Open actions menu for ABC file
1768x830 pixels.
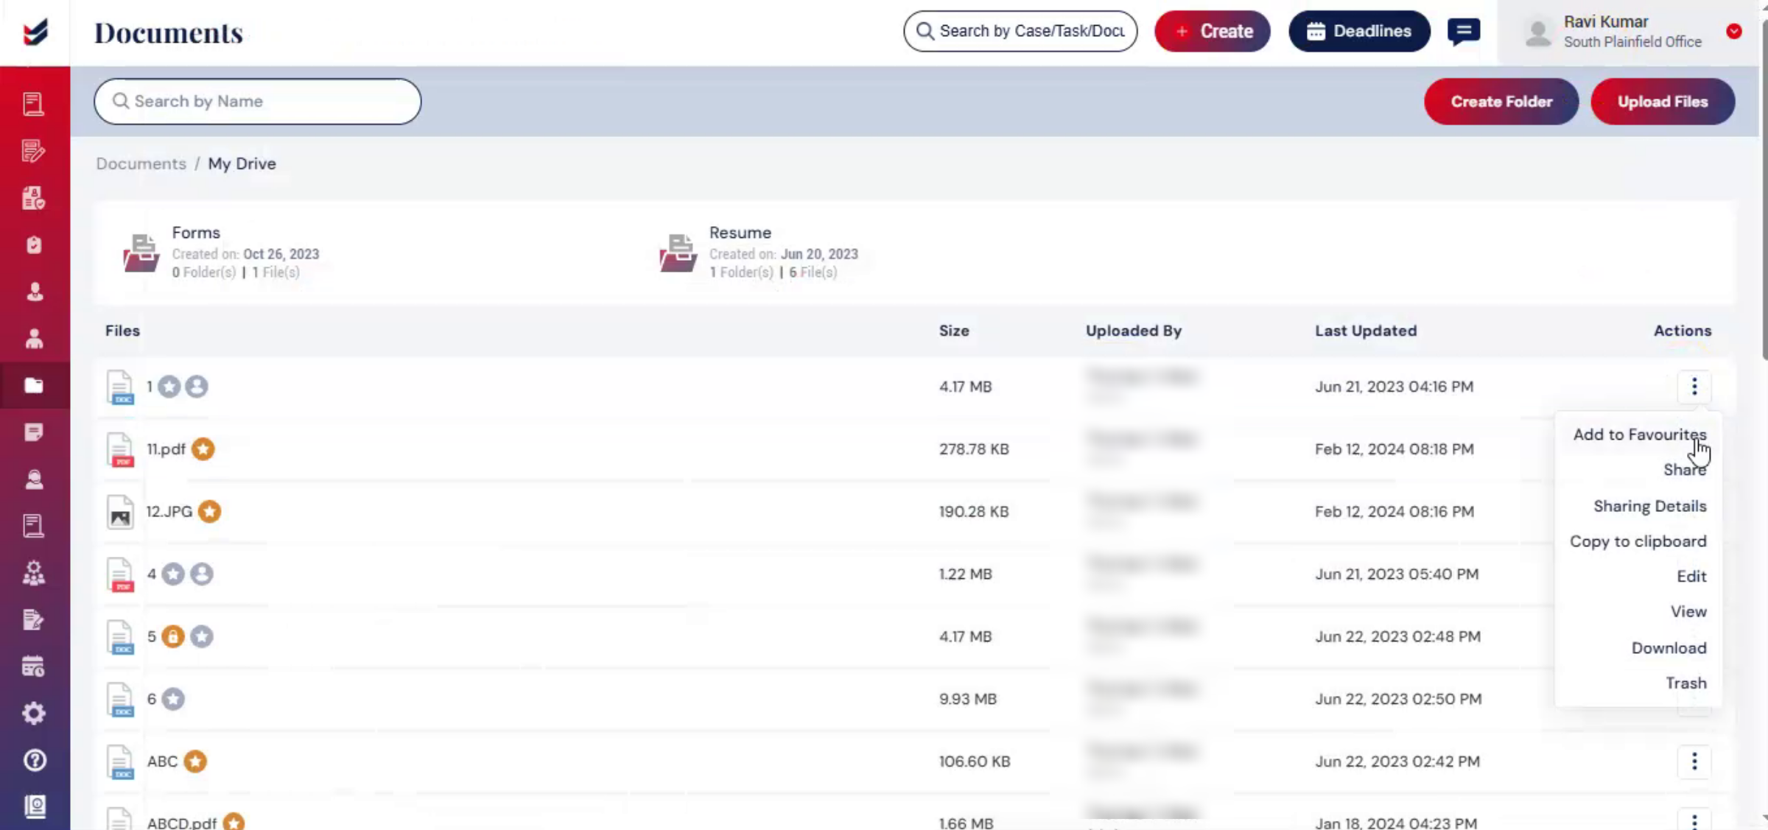(x=1694, y=761)
